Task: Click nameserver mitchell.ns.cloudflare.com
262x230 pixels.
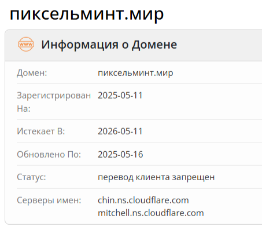Action: 151,213
